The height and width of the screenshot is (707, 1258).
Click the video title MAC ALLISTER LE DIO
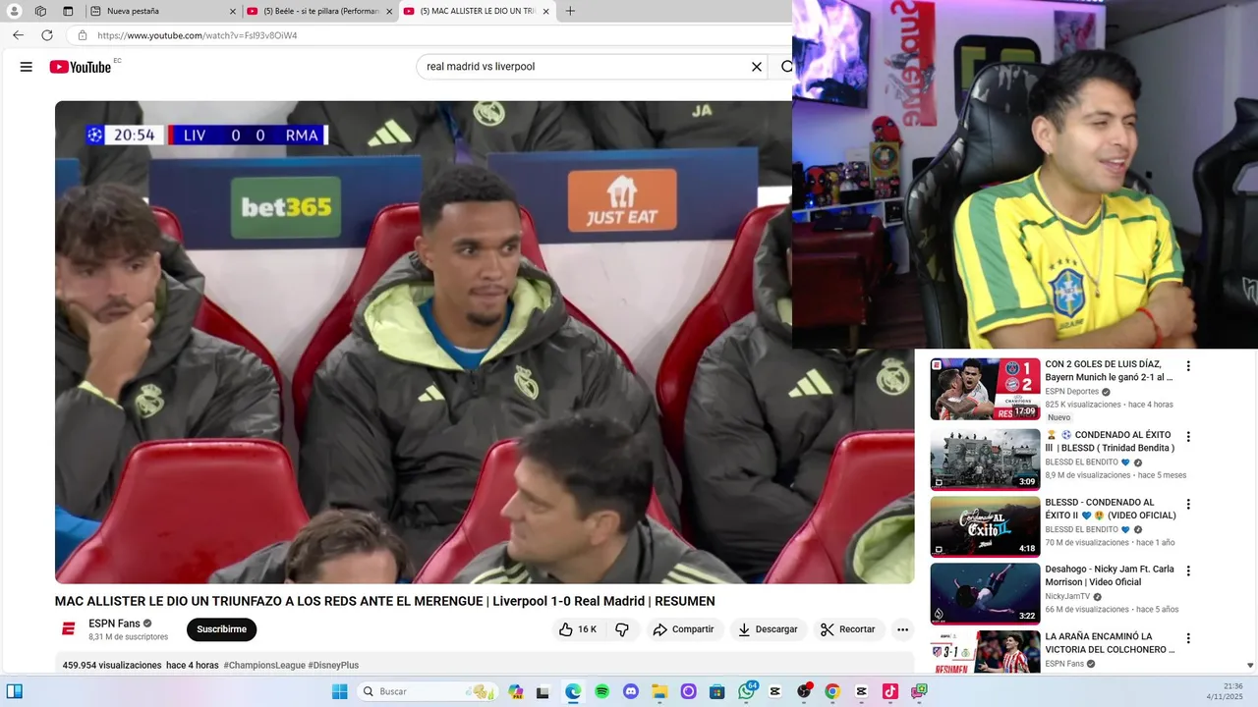(x=384, y=601)
